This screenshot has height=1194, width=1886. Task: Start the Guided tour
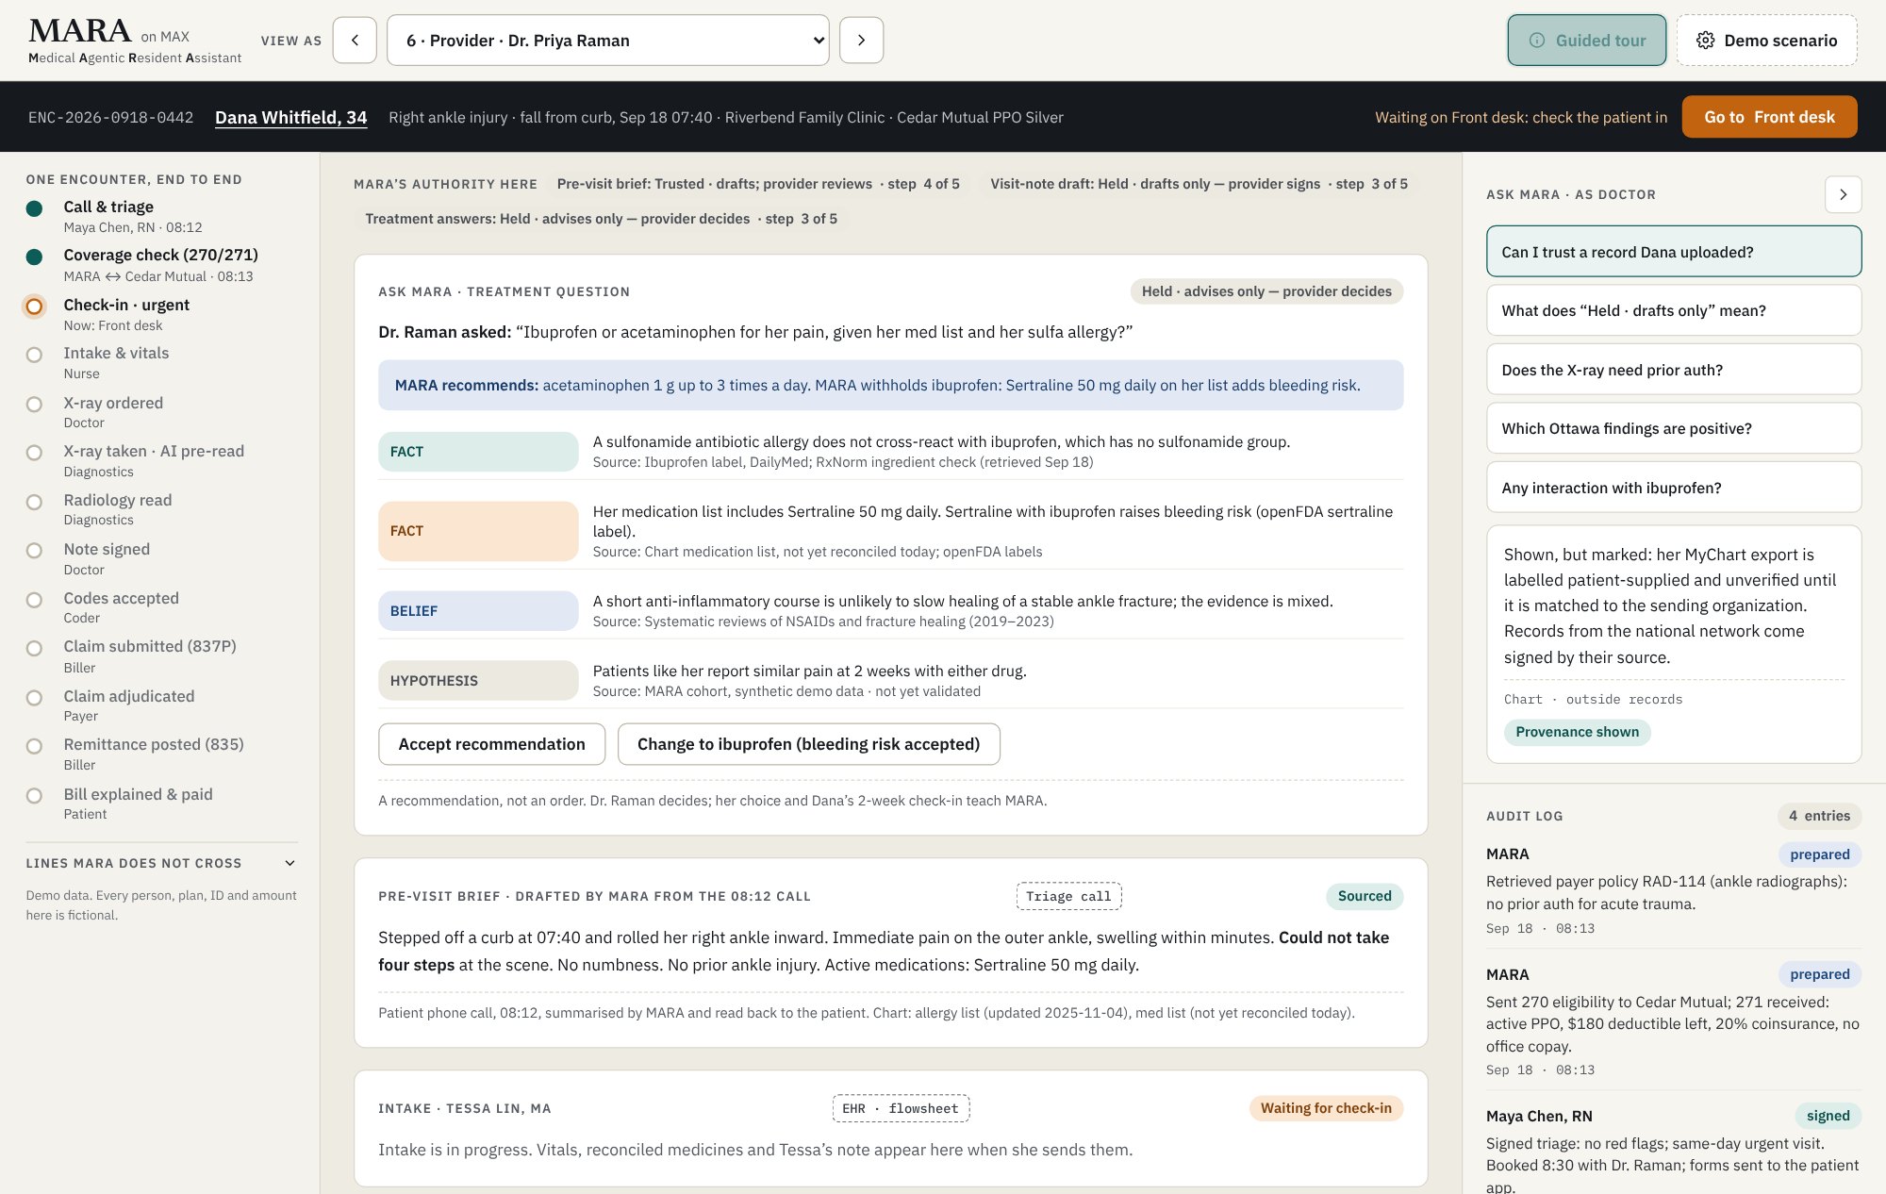(1587, 41)
